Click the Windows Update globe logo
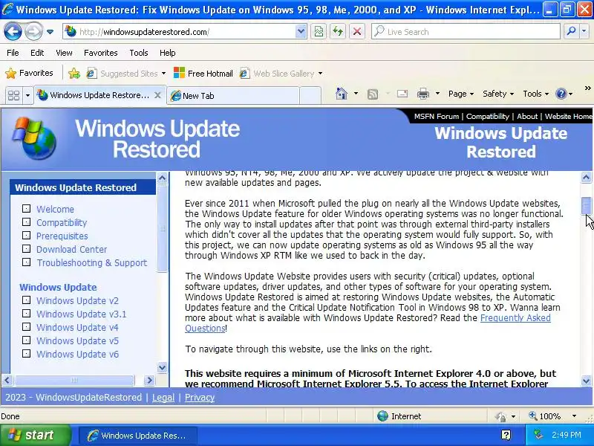 pyautogui.click(x=34, y=138)
